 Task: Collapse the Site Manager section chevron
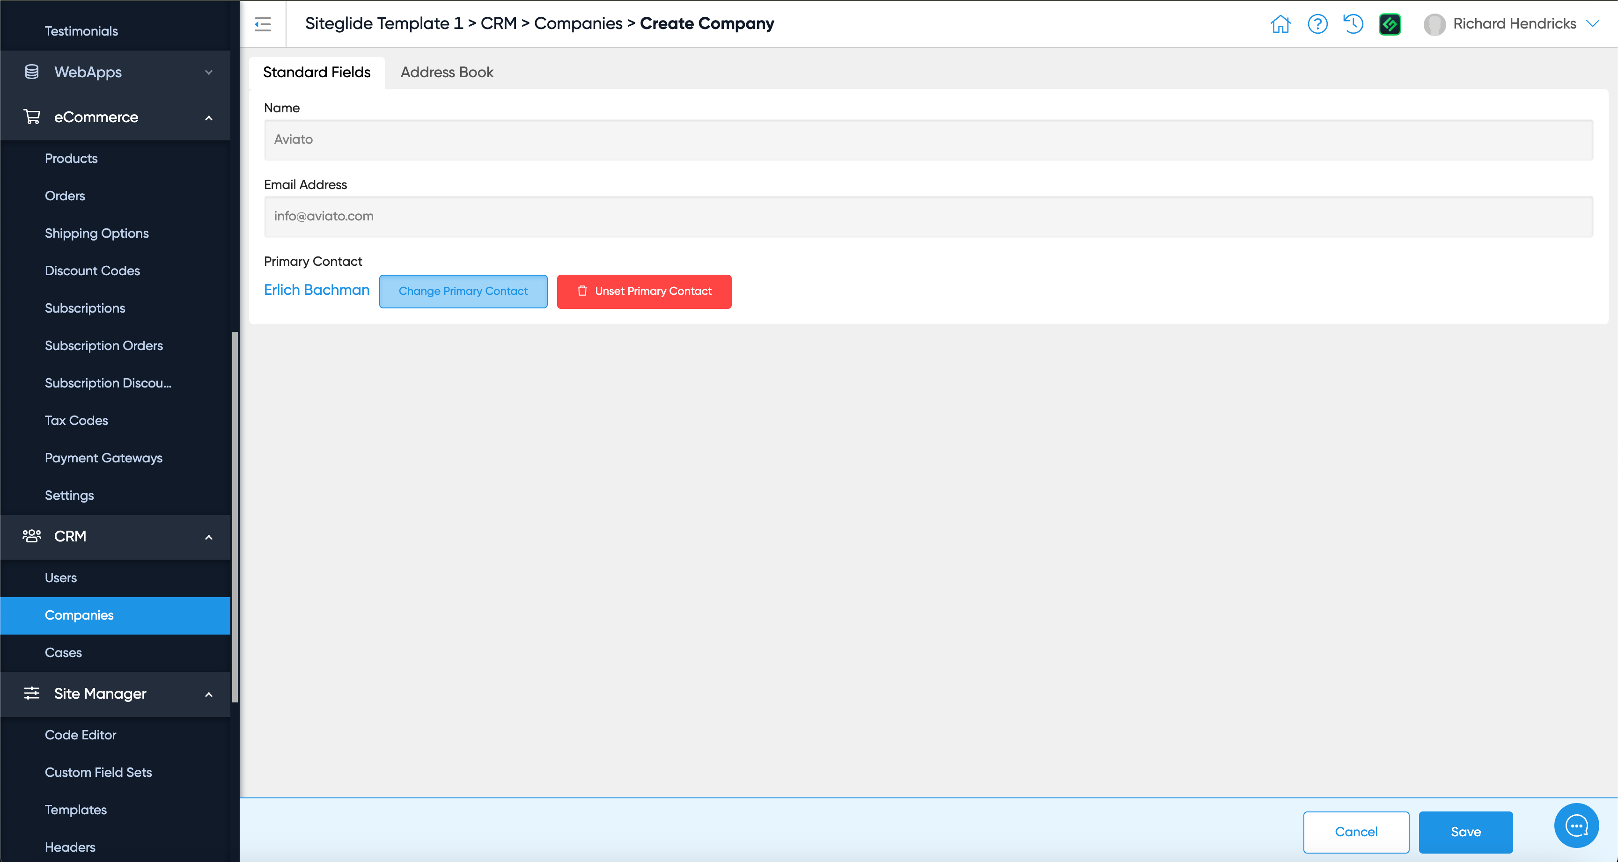point(208,694)
